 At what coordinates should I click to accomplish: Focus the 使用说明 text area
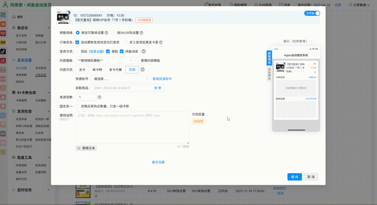coord(132,128)
